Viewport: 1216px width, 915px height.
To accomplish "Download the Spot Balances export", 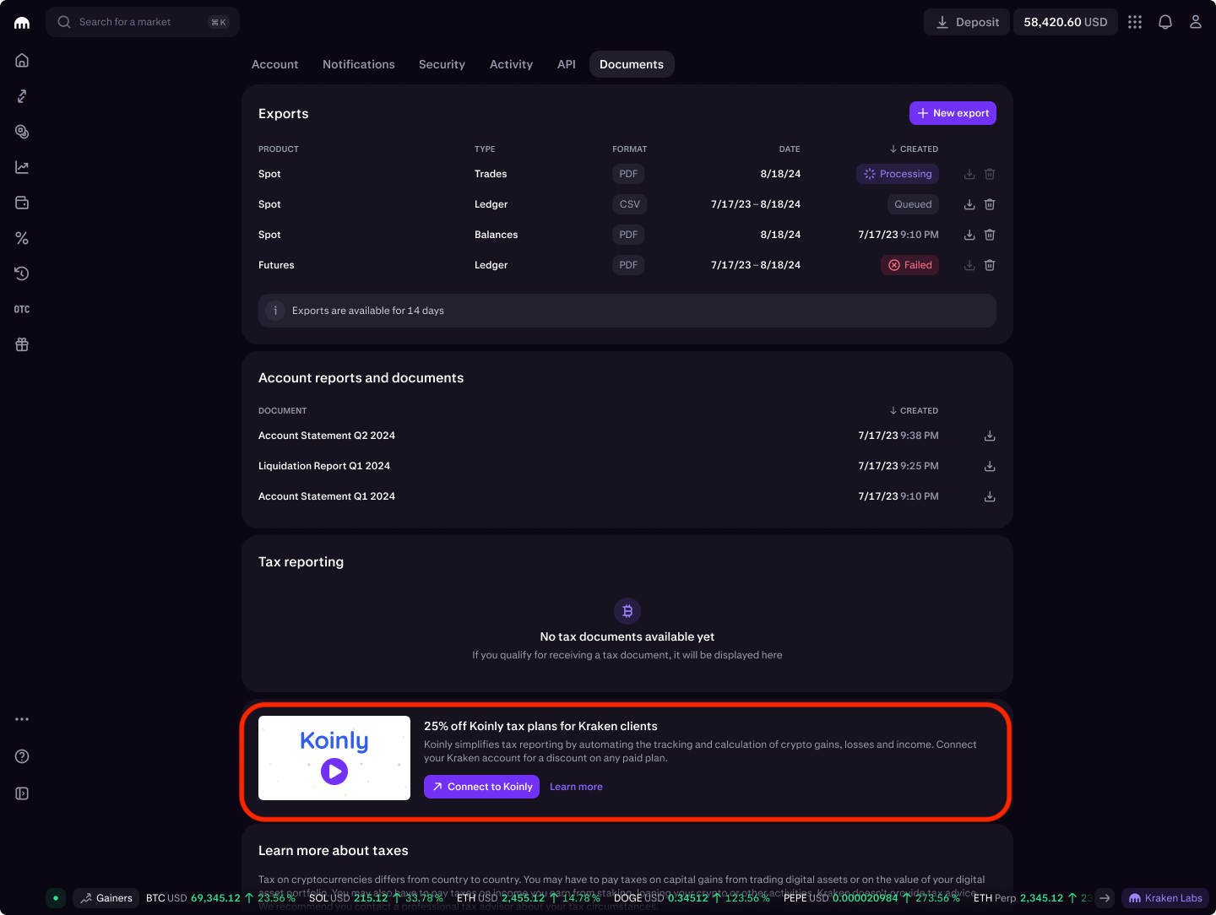I will coord(969,235).
